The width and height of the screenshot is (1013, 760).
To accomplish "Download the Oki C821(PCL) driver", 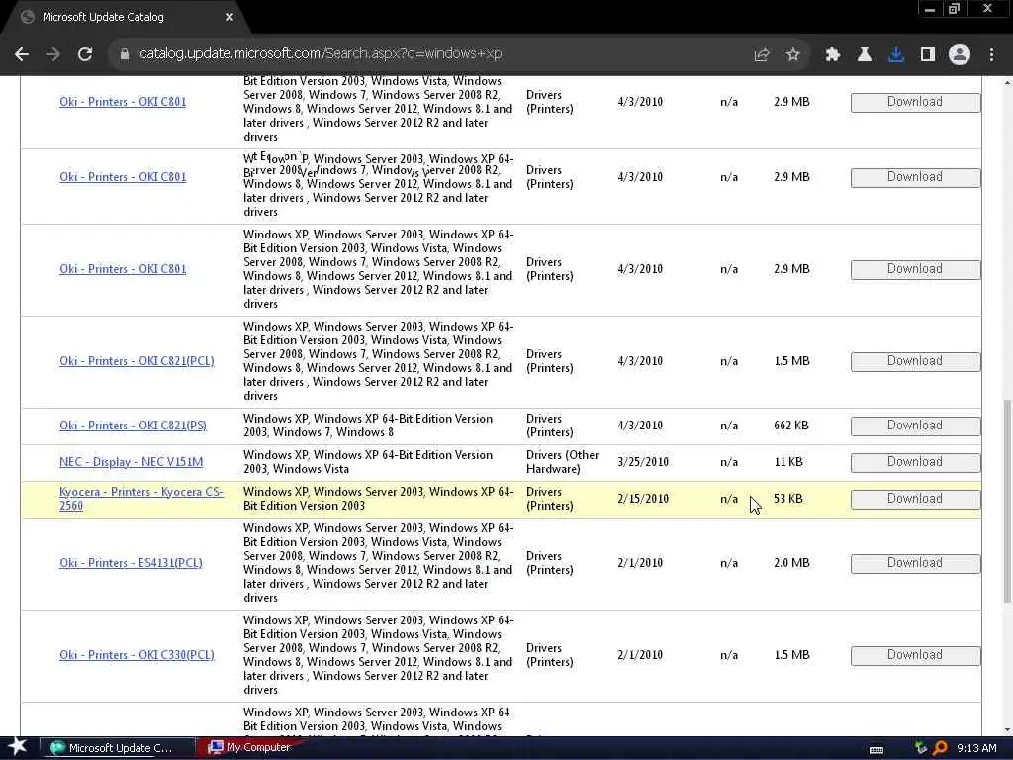I will [915, 361].
